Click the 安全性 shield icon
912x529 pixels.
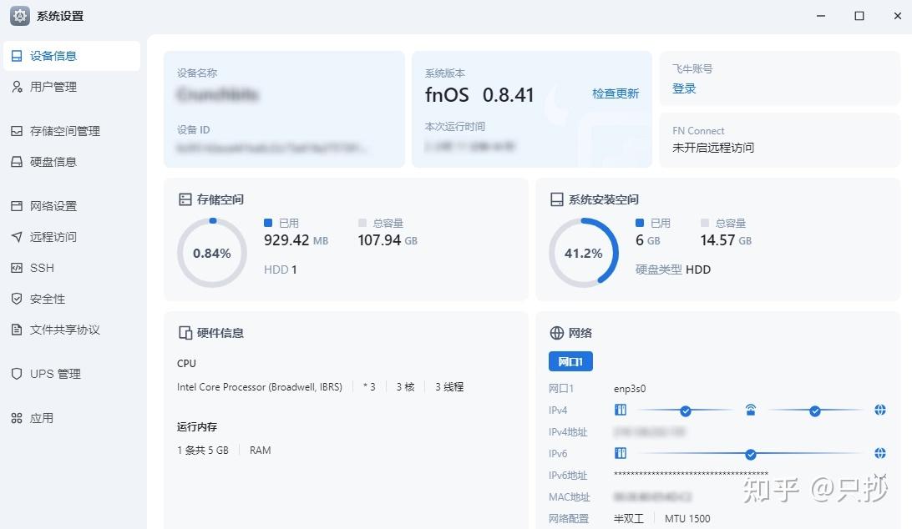click(x=17, y=299)
